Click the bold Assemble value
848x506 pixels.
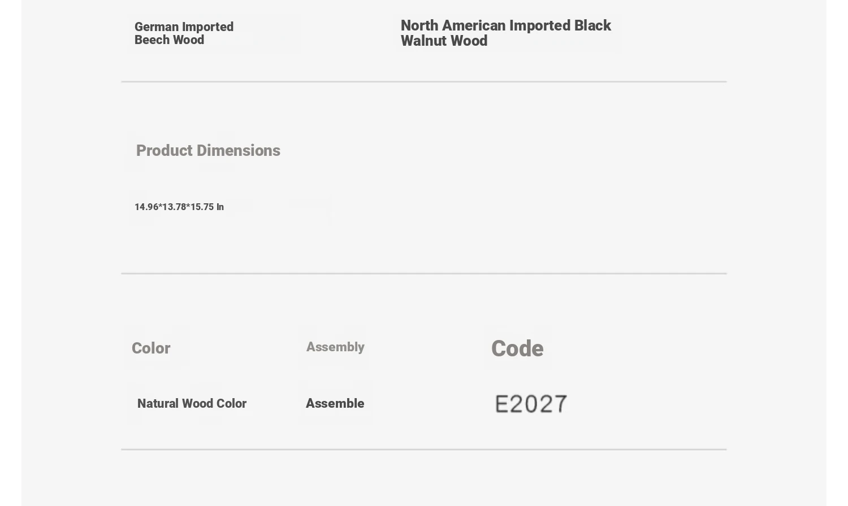(x=335, y=404)
